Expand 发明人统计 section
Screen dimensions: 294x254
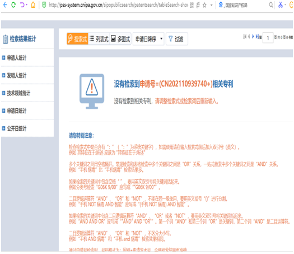3,75
